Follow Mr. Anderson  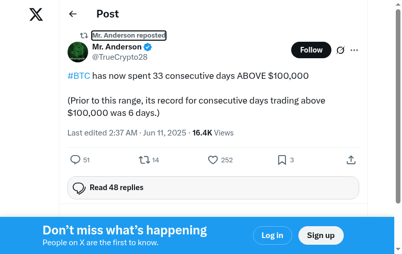311,50
